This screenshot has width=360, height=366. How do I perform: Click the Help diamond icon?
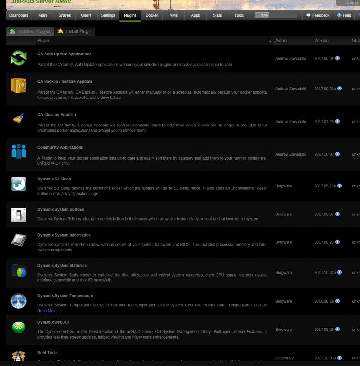(339, 15)
